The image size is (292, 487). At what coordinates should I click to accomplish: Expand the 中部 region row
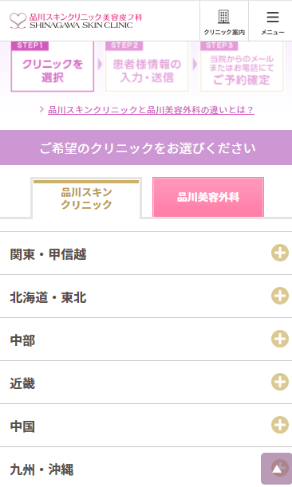pyautogui.click(x=146, y=340)
